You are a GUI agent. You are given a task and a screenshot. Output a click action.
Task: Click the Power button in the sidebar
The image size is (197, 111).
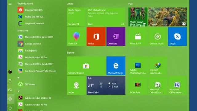(x=10, y=108)
